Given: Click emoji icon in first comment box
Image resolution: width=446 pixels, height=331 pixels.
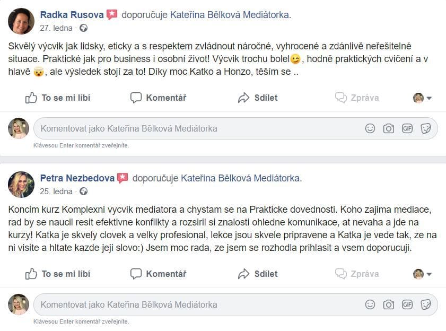Looking at the screenshot, I should (370, 128).
